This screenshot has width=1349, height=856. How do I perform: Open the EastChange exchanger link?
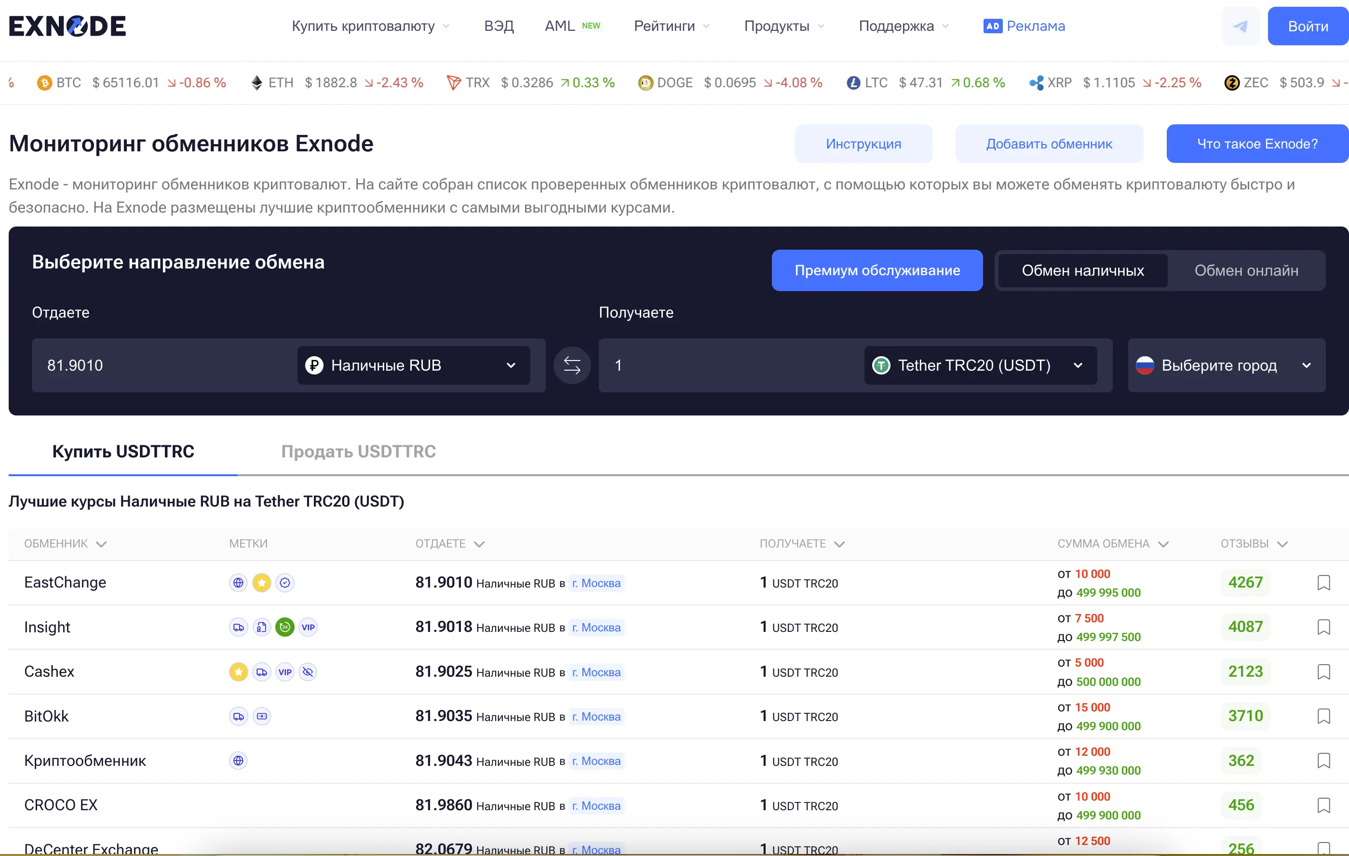(x=65, y=583)
